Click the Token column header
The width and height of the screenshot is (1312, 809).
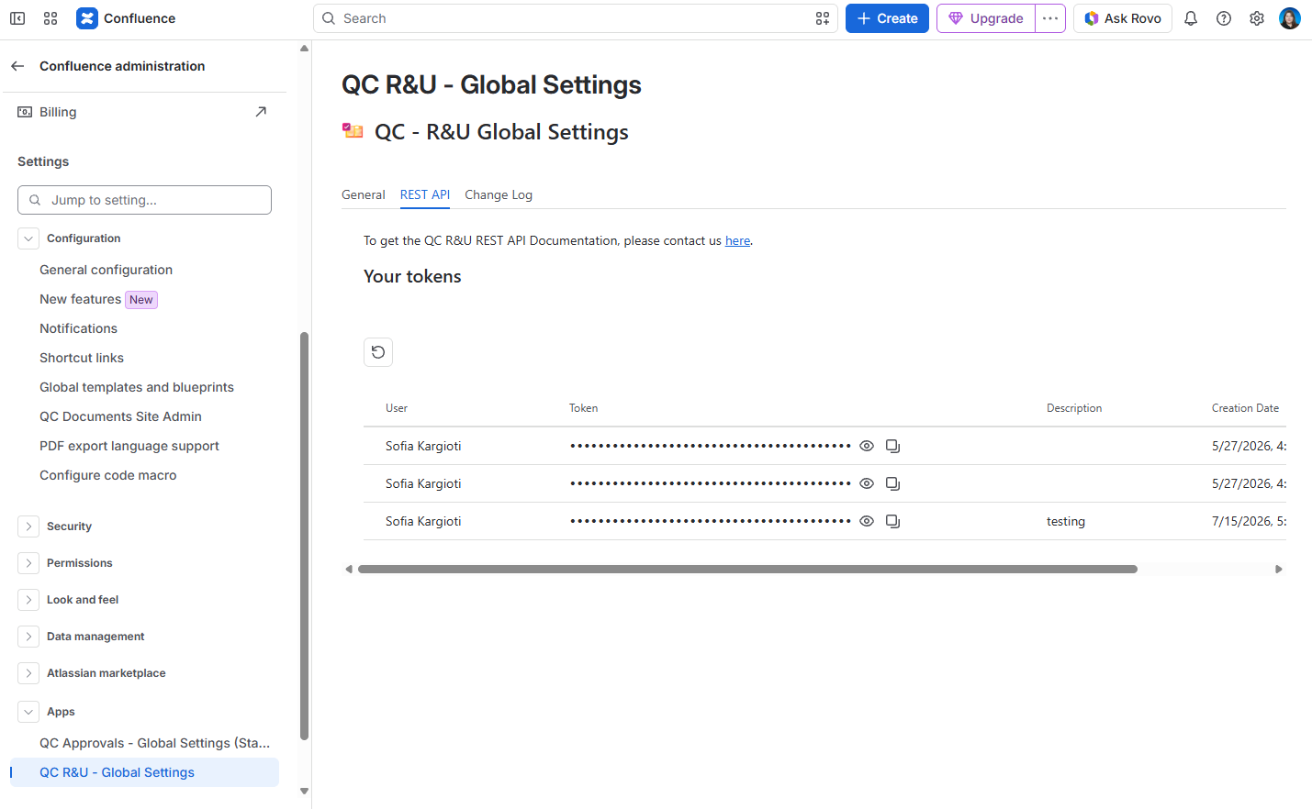[x=583, y=408]
